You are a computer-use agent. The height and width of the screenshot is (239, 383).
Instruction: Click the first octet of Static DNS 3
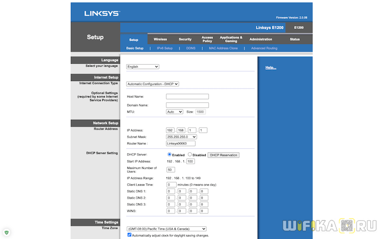pos(171,204)
